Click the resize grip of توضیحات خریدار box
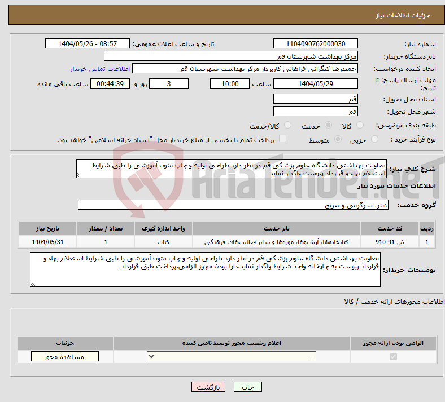Image resolution: width=445 pixels, height=402 pixels. [33, 284]
